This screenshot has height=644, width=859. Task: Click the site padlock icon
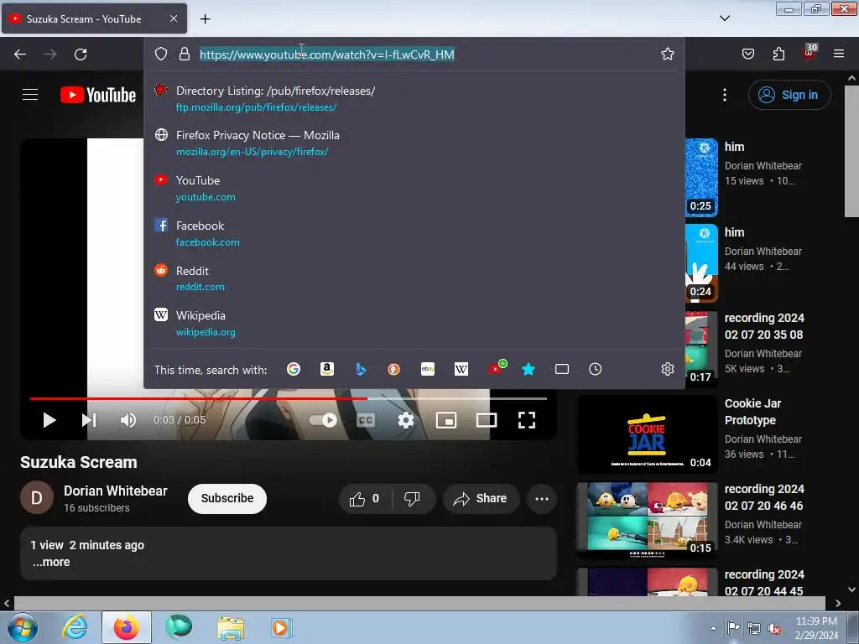(x=185, y=54)
